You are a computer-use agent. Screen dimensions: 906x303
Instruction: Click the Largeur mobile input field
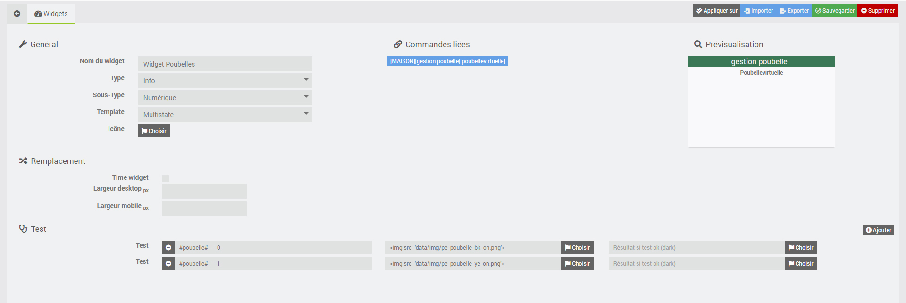coord(204,209)
